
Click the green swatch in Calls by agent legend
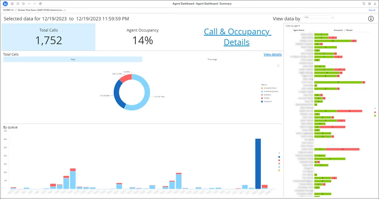tap(375, 116)
